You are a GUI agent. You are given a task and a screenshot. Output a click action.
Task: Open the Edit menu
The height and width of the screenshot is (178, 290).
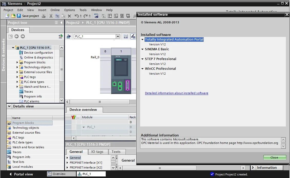pos(20,10)
